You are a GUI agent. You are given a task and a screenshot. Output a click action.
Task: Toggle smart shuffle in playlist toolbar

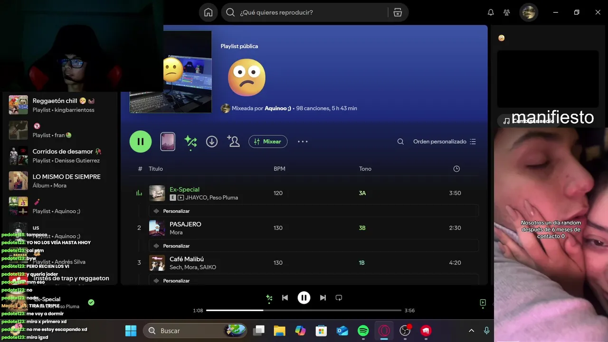pyautogui.click(x=190, y=142)
